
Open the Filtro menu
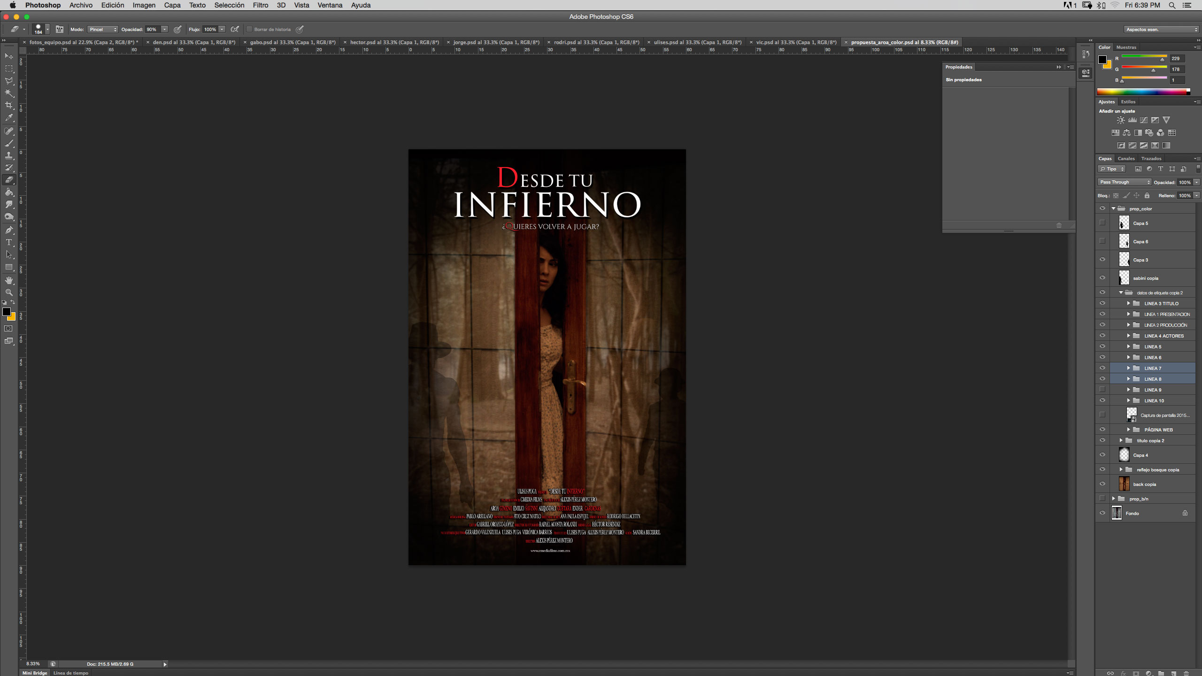261,5
